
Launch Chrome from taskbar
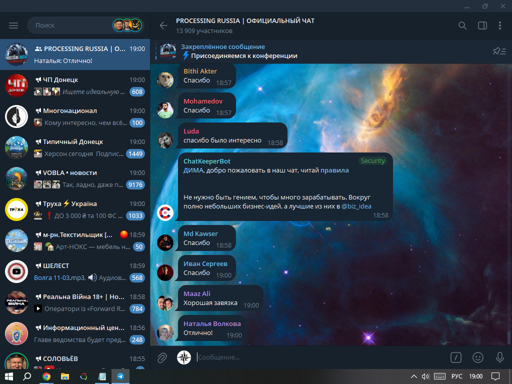[x=46, y=376]
